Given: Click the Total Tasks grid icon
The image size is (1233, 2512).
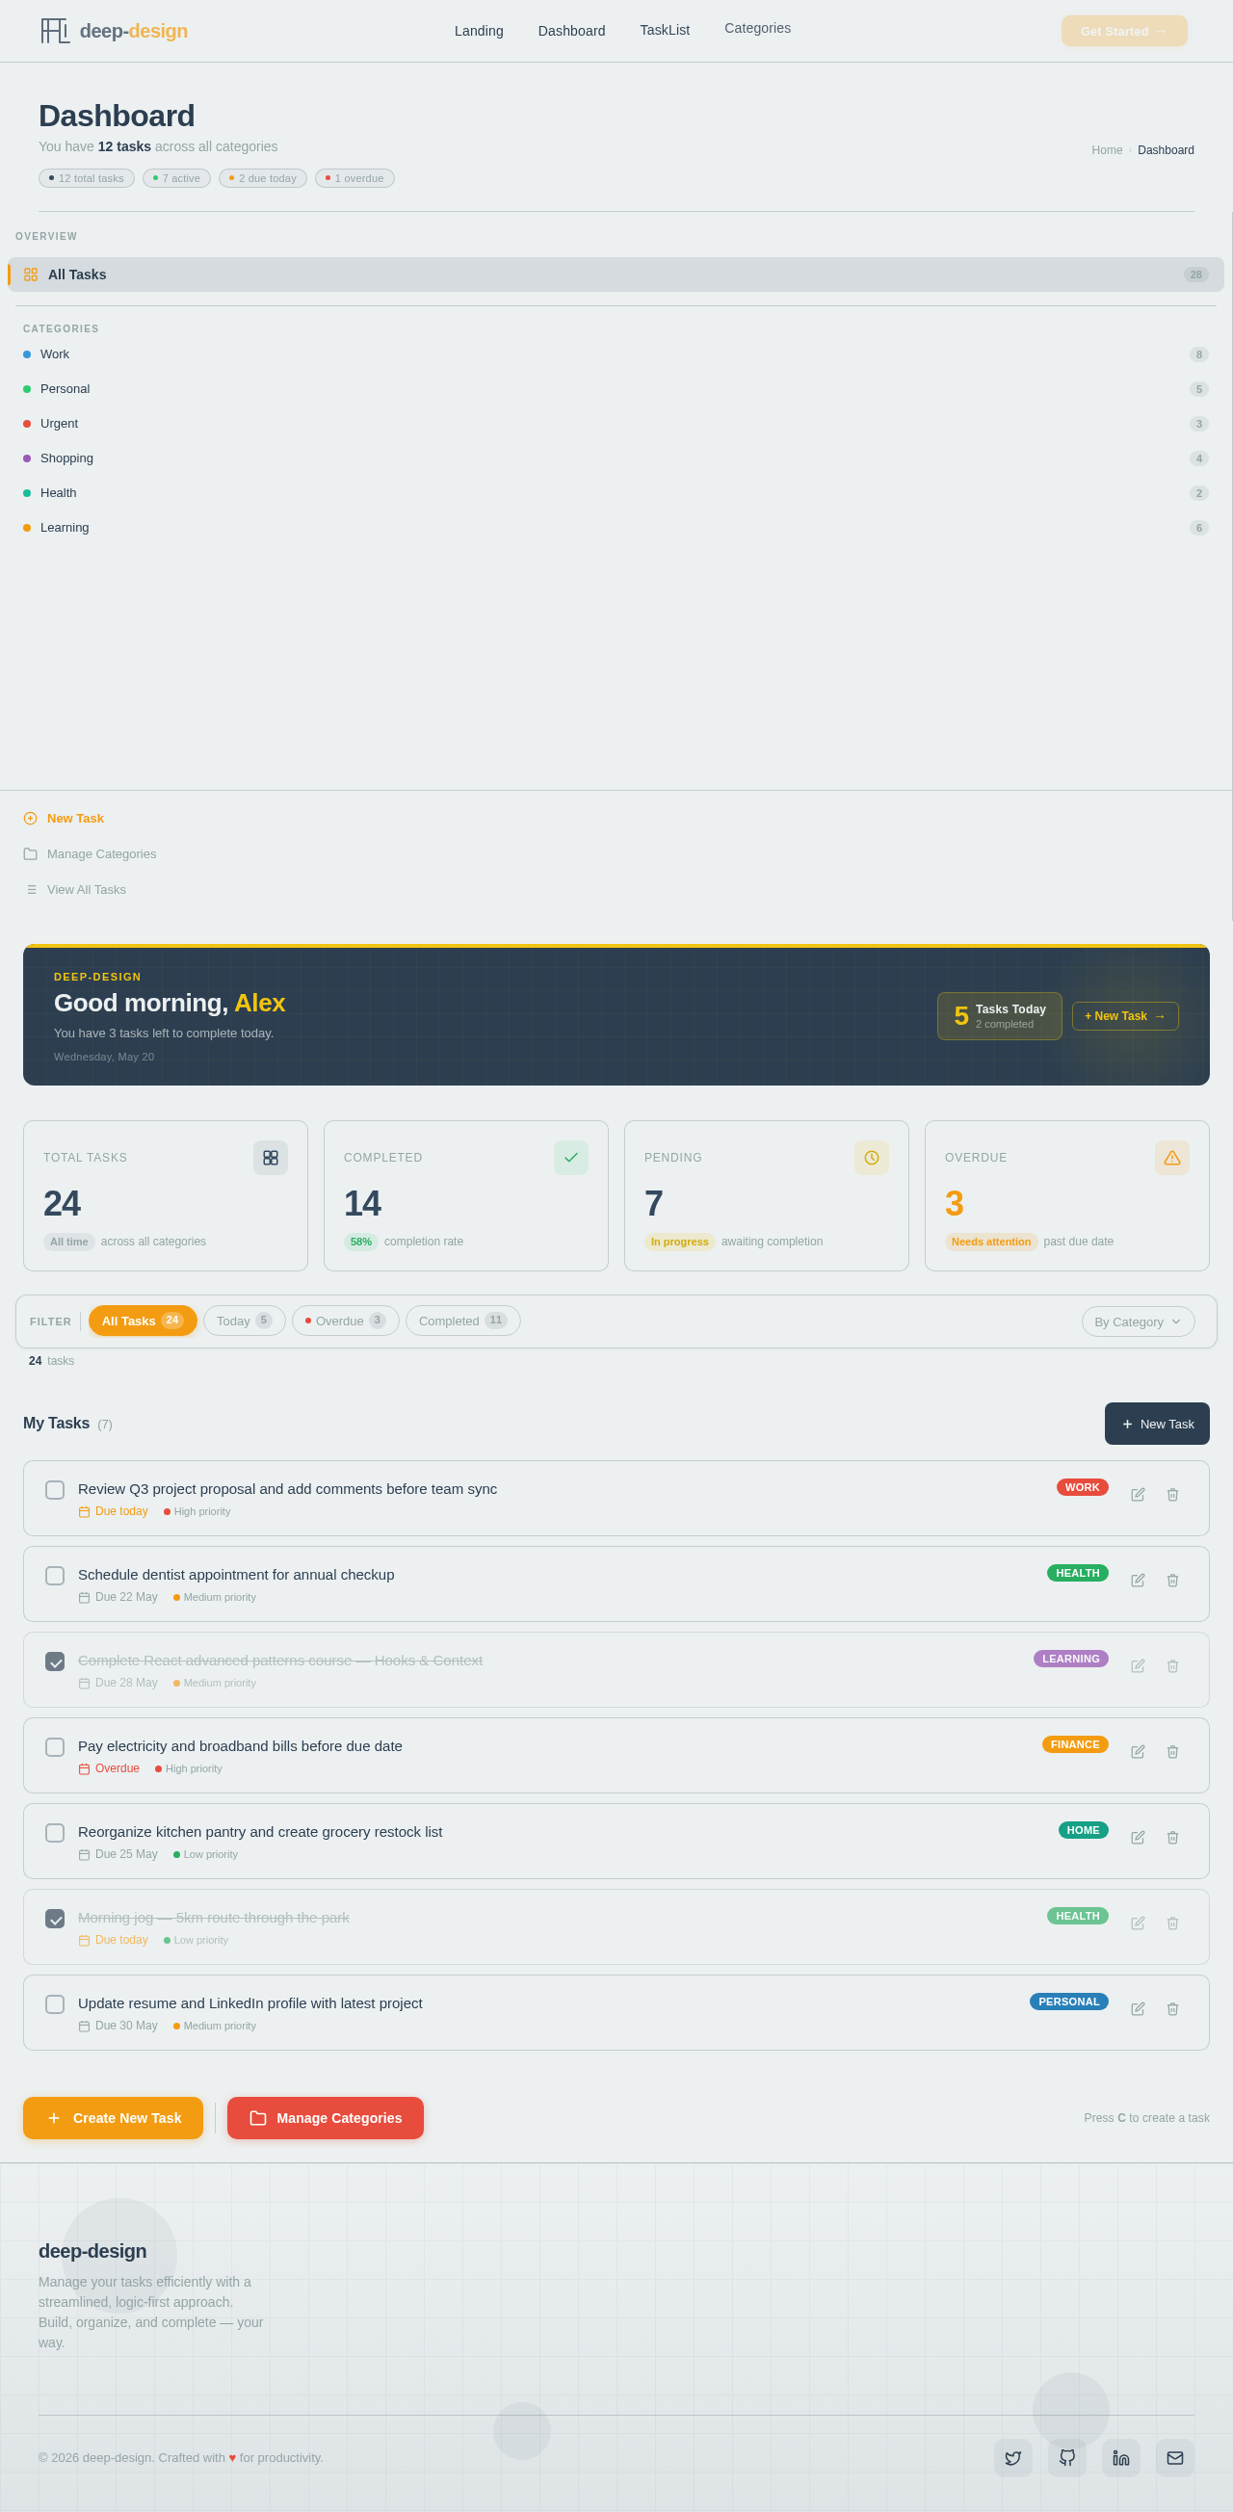Looking at the screenshot, I should click(271, 1158).
